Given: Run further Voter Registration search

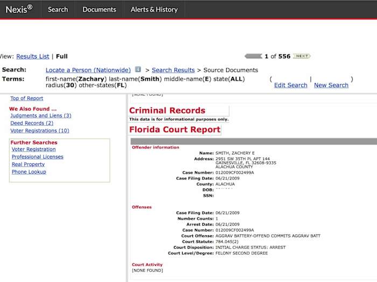Looking at the screenshot, I should (x=33, y=149).
